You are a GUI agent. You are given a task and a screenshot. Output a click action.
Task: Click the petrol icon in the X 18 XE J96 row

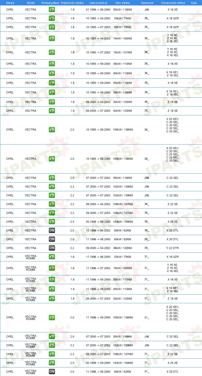pos(52,10)
